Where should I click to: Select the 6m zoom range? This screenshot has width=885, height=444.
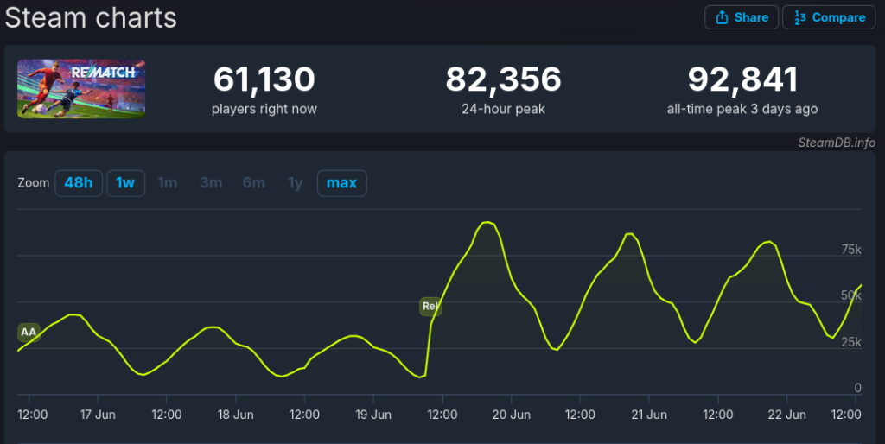(x=253, y=183)
